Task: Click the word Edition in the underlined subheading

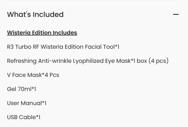Action: tap(42, 33)
